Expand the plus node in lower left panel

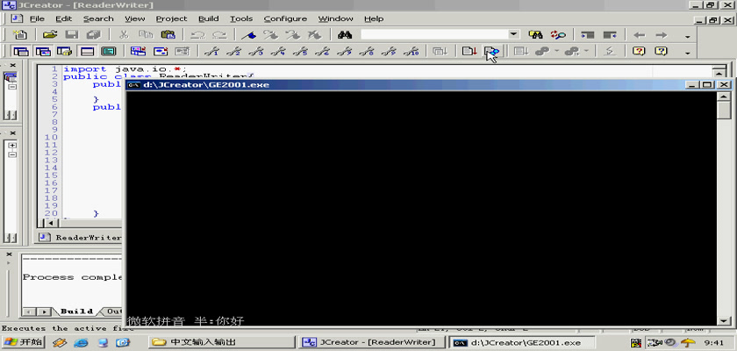(12, 145)
